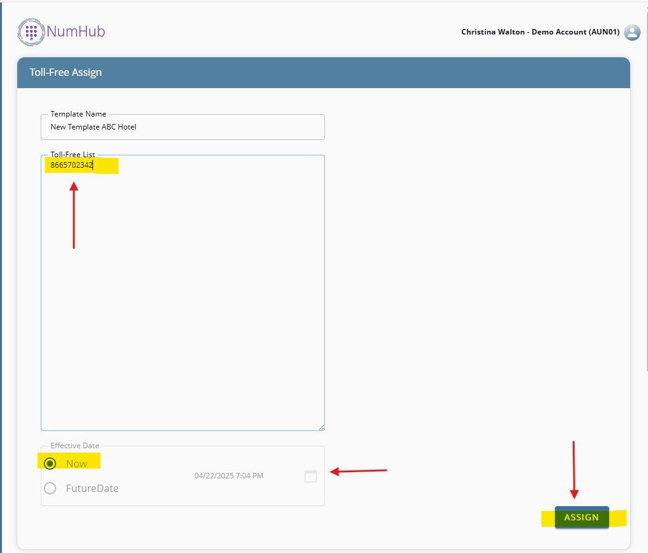The image size is (648, 553).
Task: Focus the Template Name input field
Action: point(183,127)
